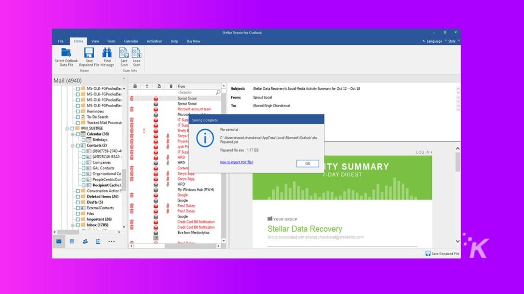Image resolution: width=524 pixels, height=294 pixels.
Task: Click email preview vertical scrollbar thumb
Action: click(457, 162)
